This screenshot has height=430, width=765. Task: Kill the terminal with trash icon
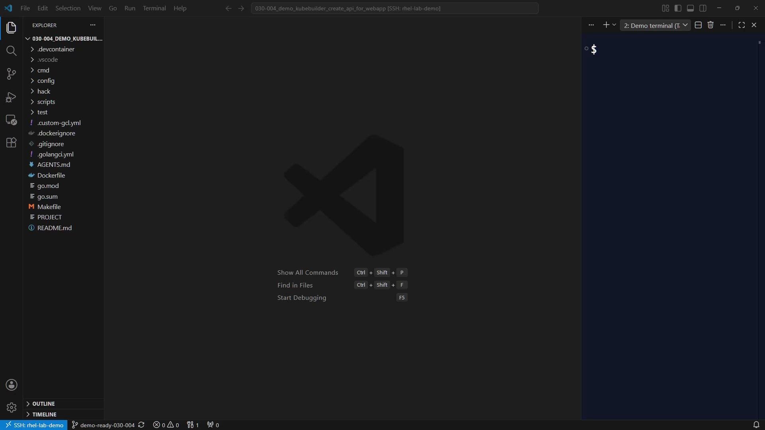point(710,25)
